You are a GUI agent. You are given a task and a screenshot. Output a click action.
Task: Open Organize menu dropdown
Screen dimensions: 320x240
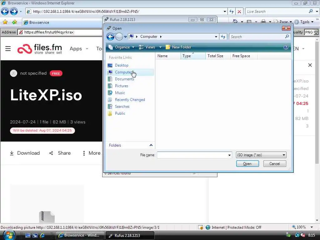click(122, 47)
